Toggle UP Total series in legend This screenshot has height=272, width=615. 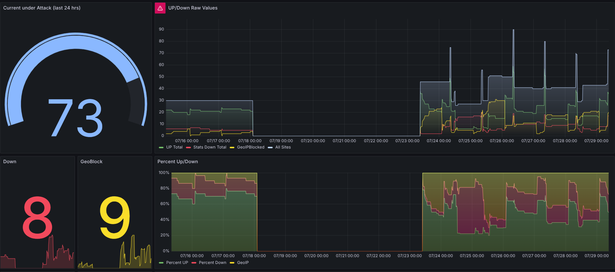pos(174,147)
